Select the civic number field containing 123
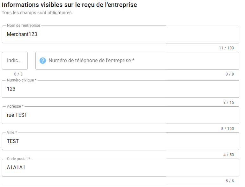The width and height of the screenshot is (245, 187). pos(121,89)
